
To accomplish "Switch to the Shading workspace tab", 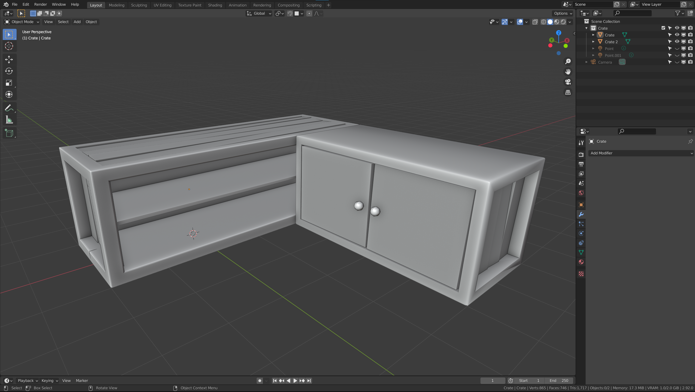I will (215, 5).
